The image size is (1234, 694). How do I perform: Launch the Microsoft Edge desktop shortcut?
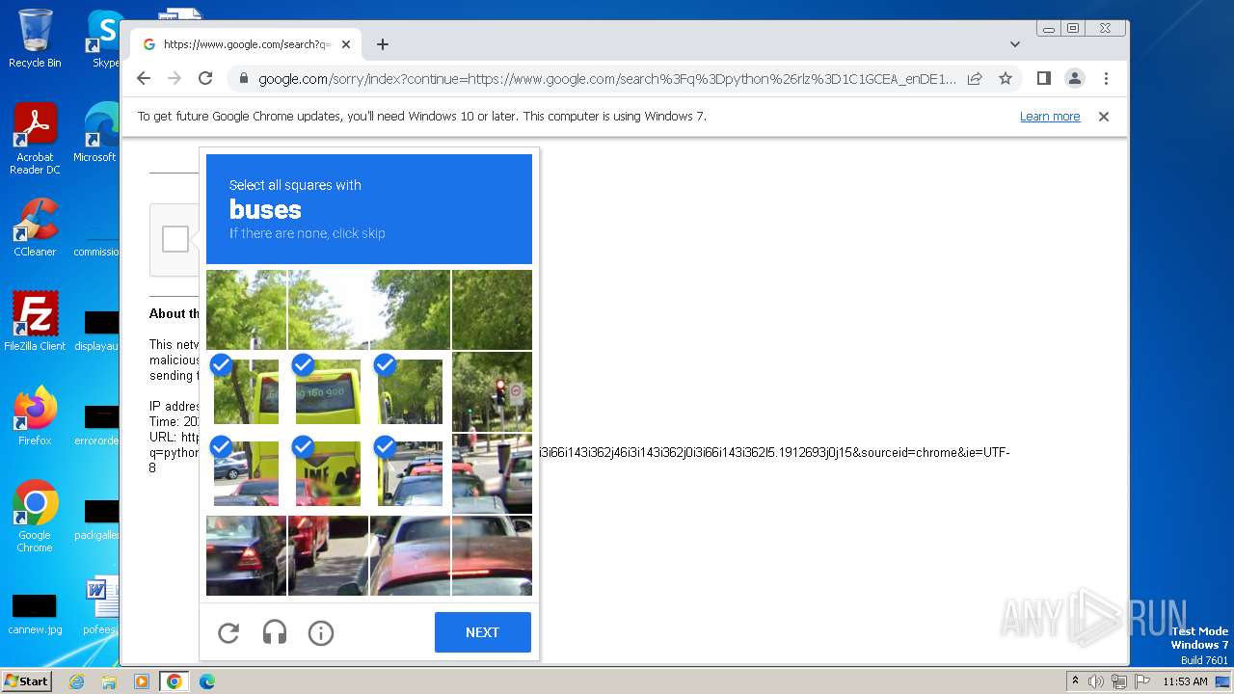click(96, 133)
